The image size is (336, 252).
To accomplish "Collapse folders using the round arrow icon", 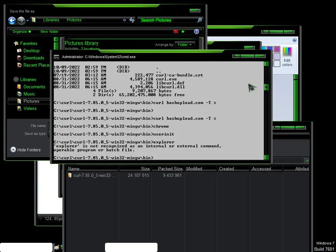I will [x=13, y=150].
